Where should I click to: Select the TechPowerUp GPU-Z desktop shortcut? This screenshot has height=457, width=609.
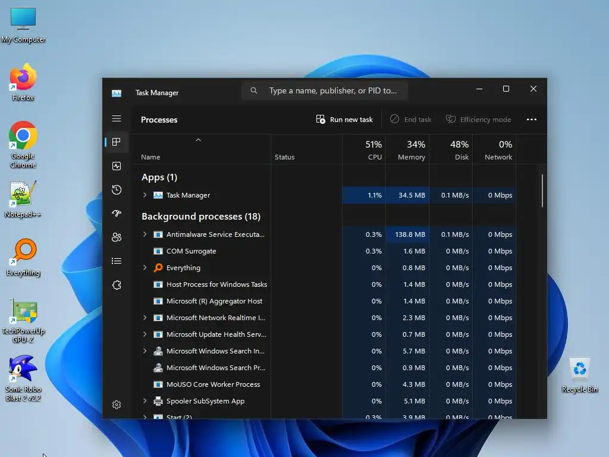(23, 320)
